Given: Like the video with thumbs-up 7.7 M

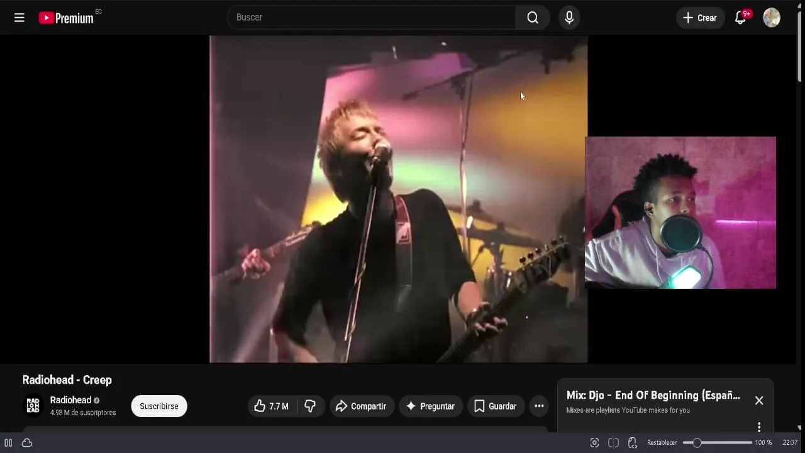Looking at the screenshot, I should pos(271,406).
